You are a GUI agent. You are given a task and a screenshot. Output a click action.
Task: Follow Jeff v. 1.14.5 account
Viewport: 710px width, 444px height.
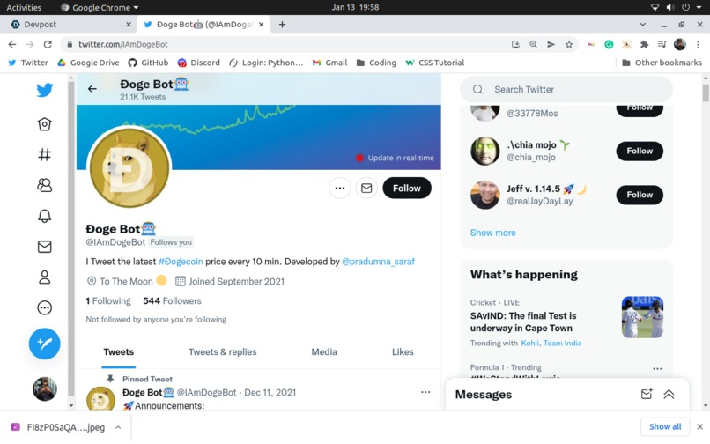pyautogui.click(x=640, y=195)
